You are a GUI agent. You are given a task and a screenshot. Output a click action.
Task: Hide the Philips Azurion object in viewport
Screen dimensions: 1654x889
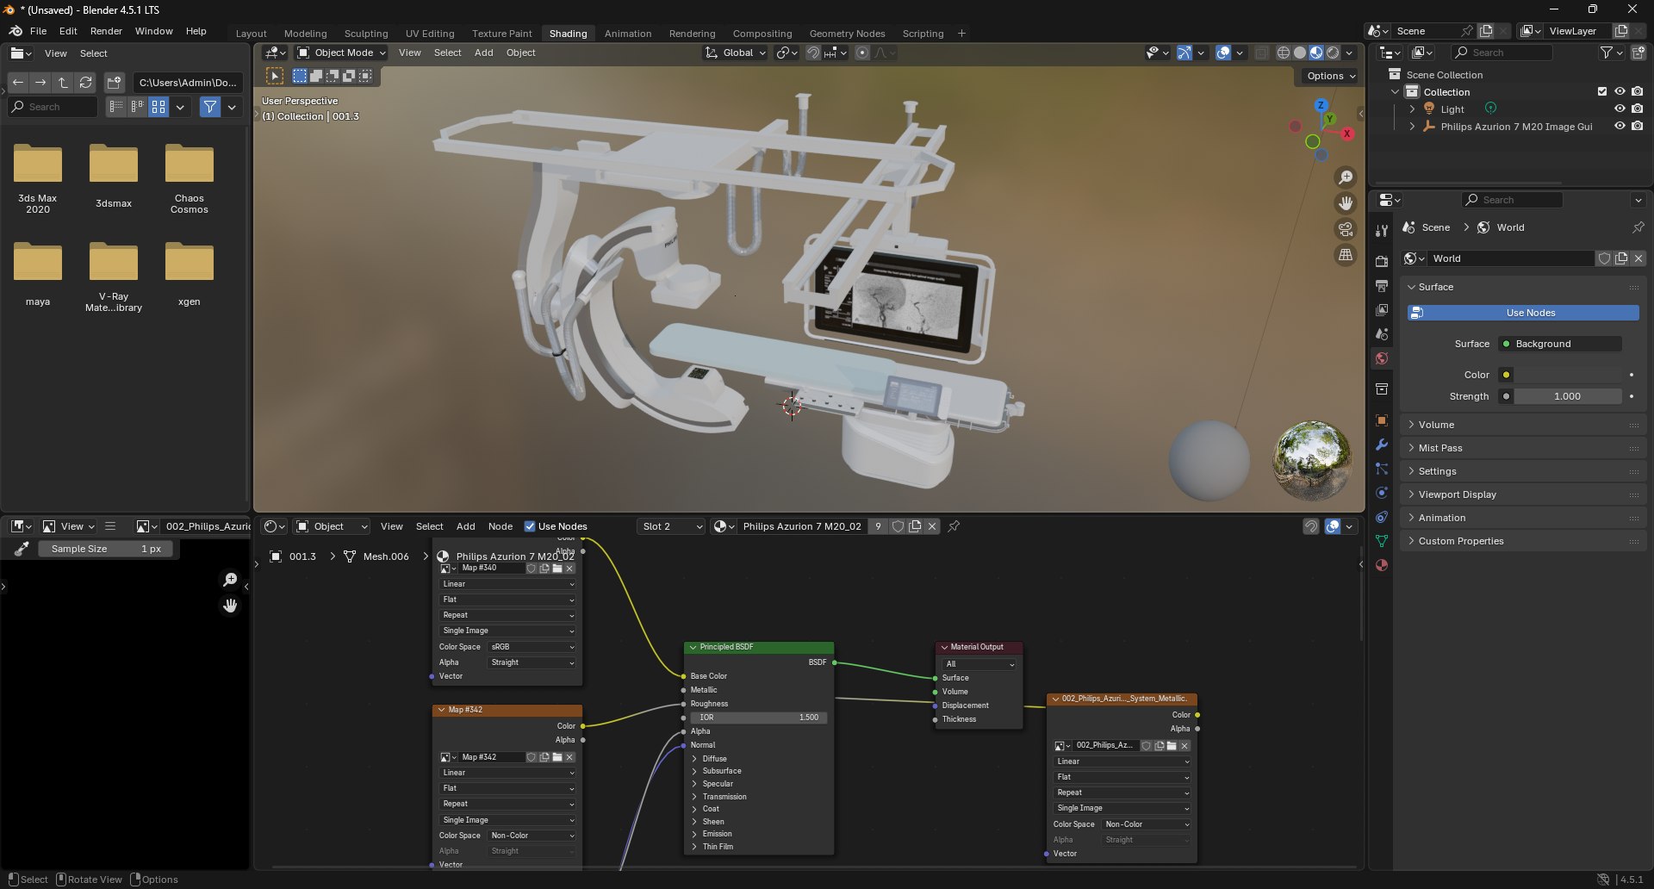1620,126
